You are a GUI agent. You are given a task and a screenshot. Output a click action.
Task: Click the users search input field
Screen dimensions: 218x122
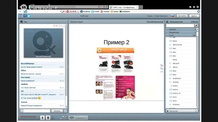coord(180,26)
